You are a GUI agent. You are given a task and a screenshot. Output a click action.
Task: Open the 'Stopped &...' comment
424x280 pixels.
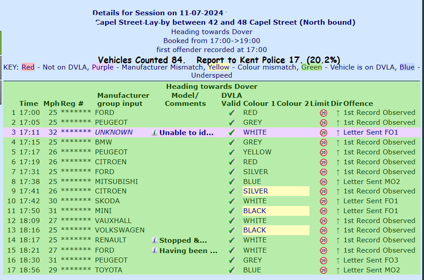coord(183,240)
